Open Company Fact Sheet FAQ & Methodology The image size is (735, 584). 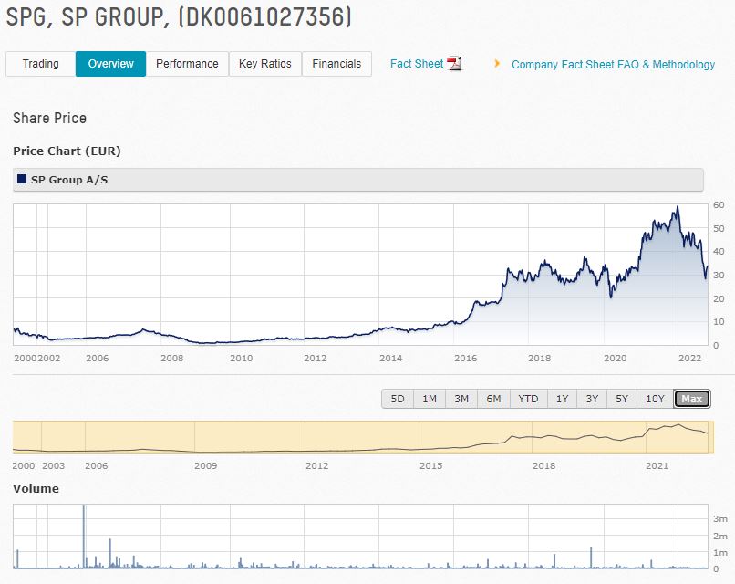click(x=613, y=65)
